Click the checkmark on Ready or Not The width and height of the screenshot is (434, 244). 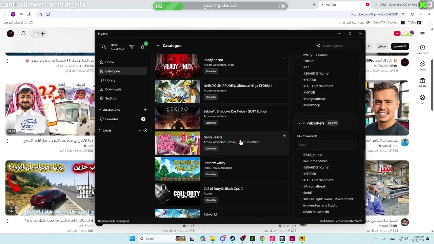tap(284, 59)
